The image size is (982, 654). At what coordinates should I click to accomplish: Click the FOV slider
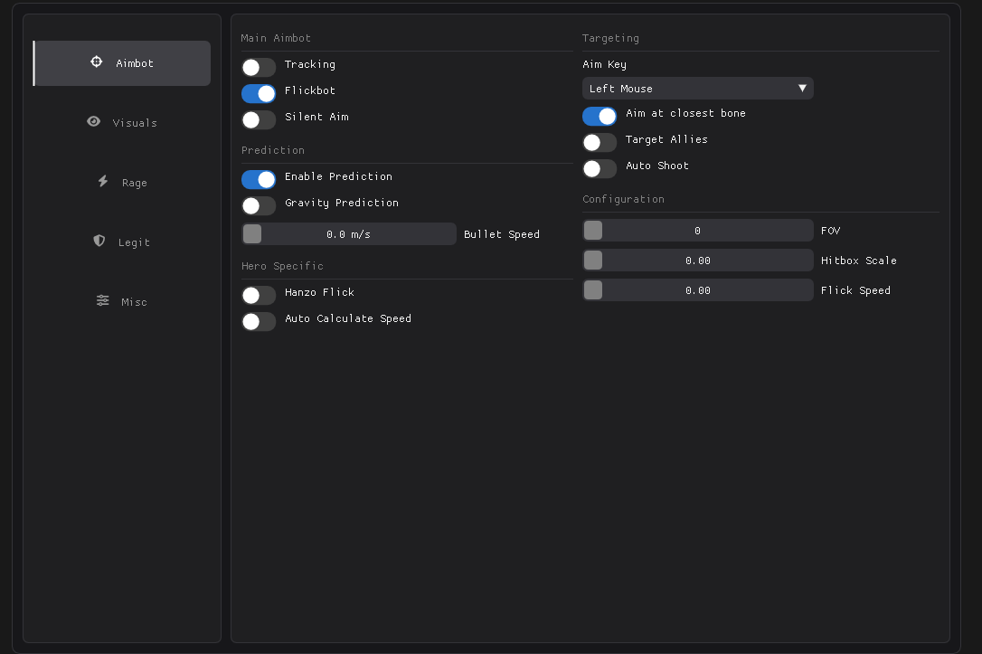pos(698,231)
